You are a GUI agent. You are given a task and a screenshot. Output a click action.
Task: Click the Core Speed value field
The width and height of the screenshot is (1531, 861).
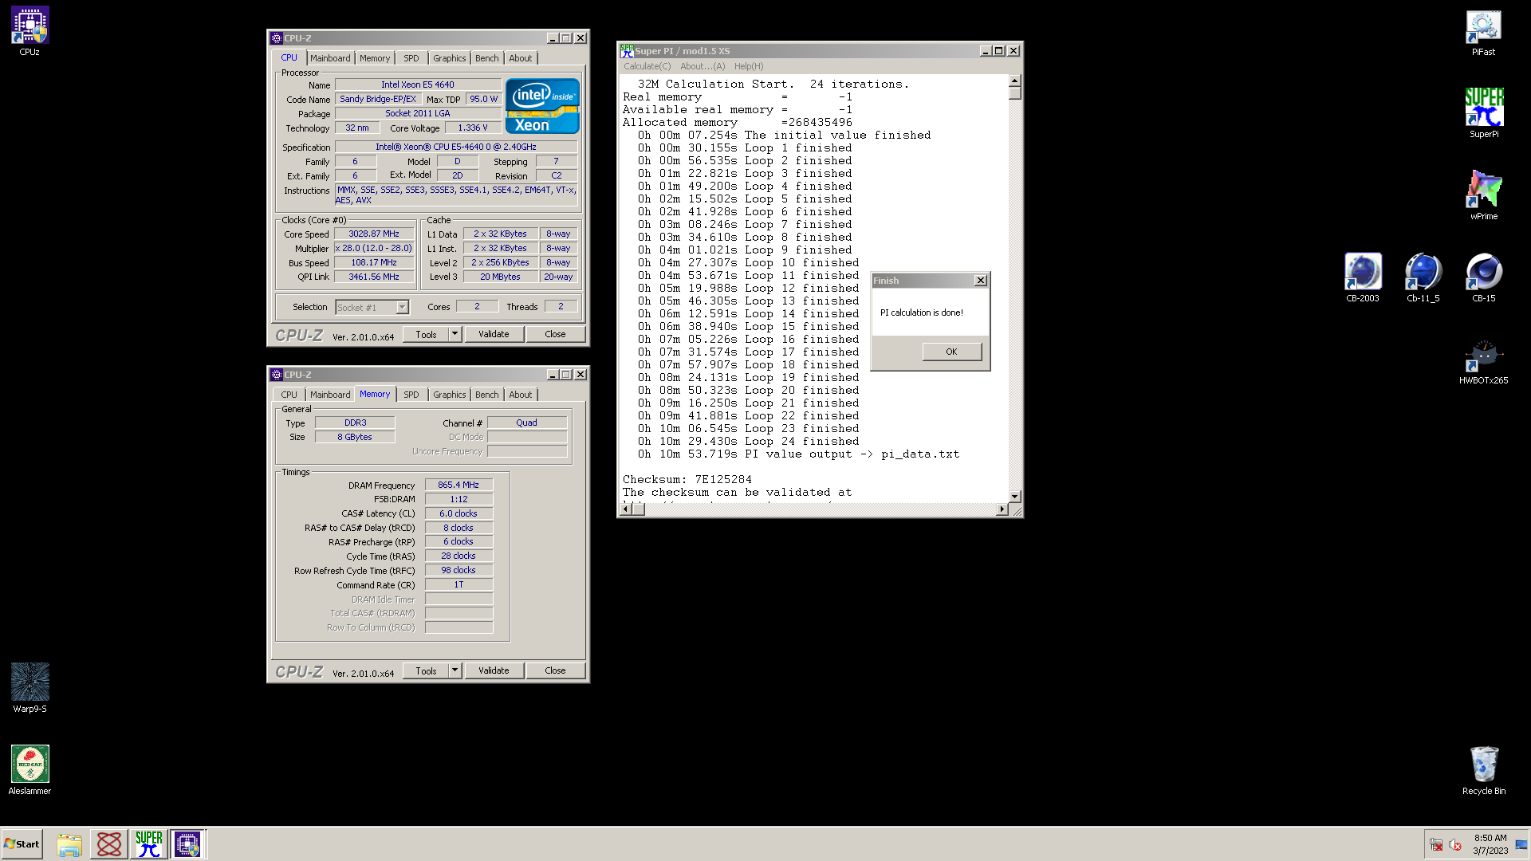coord(374,234)
